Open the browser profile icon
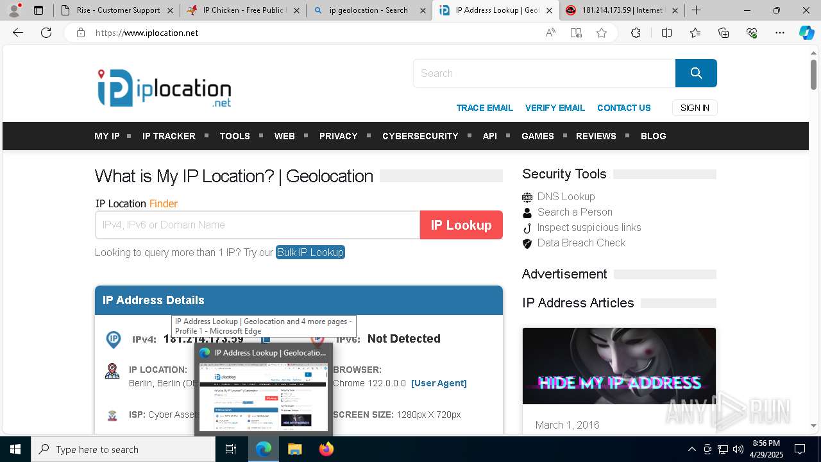 click(14, 10)
